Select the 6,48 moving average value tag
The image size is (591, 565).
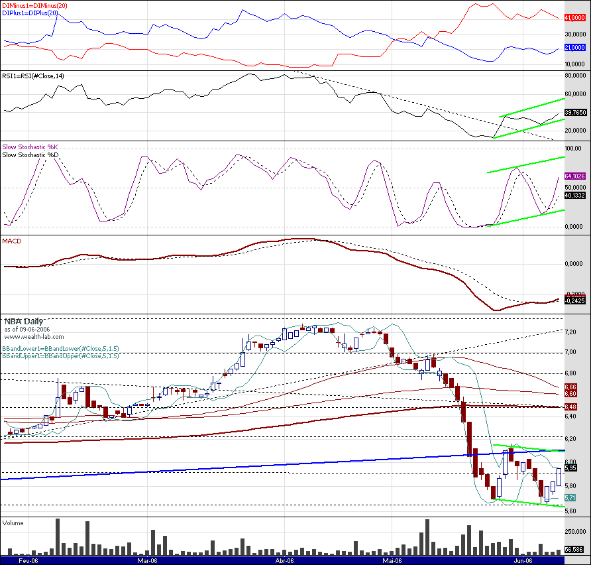pyautogui.click(x=570, y=407)
